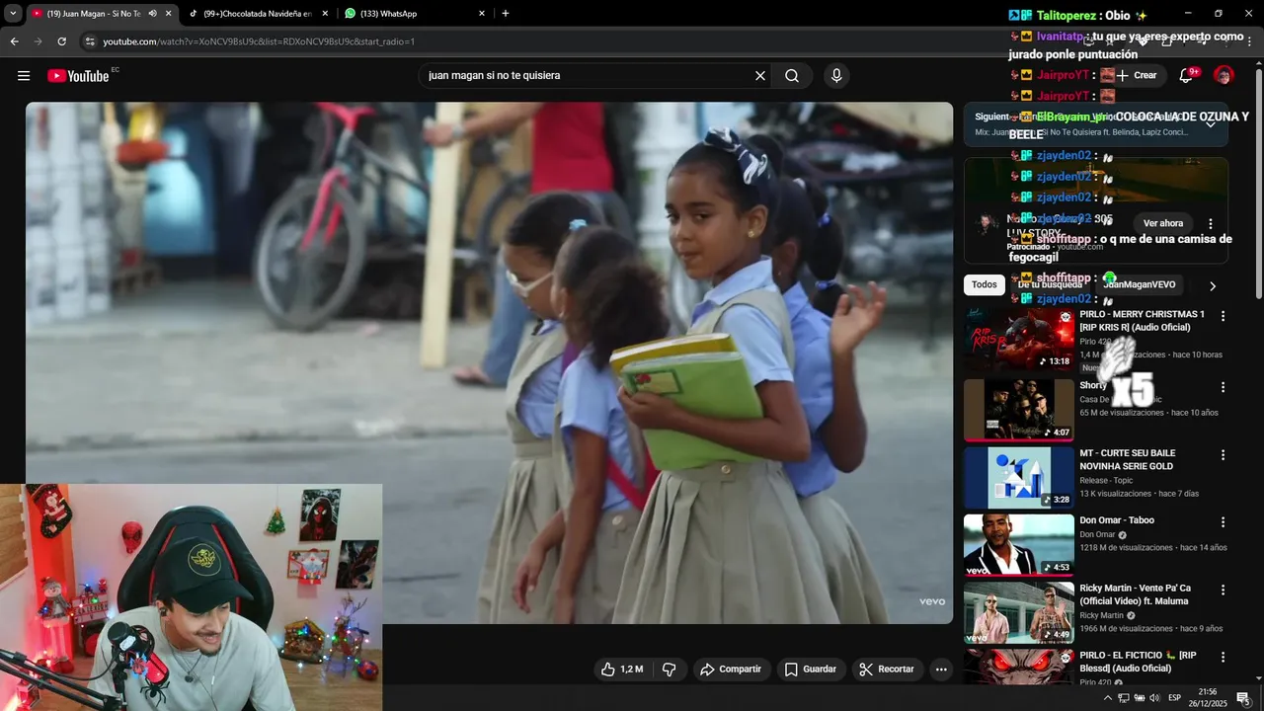Image resolution: width=1264 pixels, height=711 pixels.
Task: Open more actions under the video
Action: click(941, 670)
